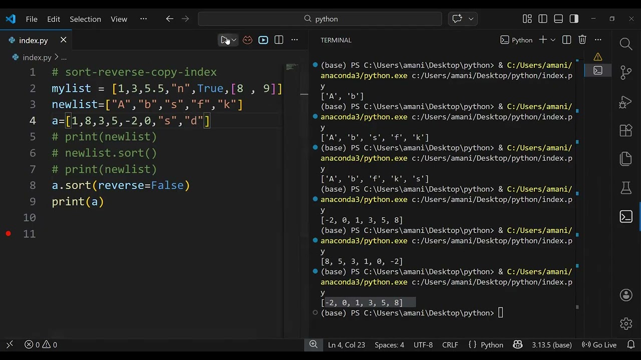The height and width of the screenshot is (360, 641).
Task: Open the new terminal launch profile dropdown
Action: pyautogui.click(x=553, y=40)
